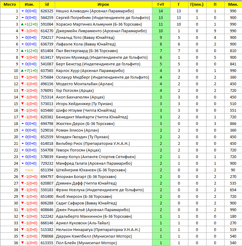Click Флориан Богарт (Б-36 Торсхавн)
The height and width of the screenshot is (246, 242).
(x=86, y=177)
